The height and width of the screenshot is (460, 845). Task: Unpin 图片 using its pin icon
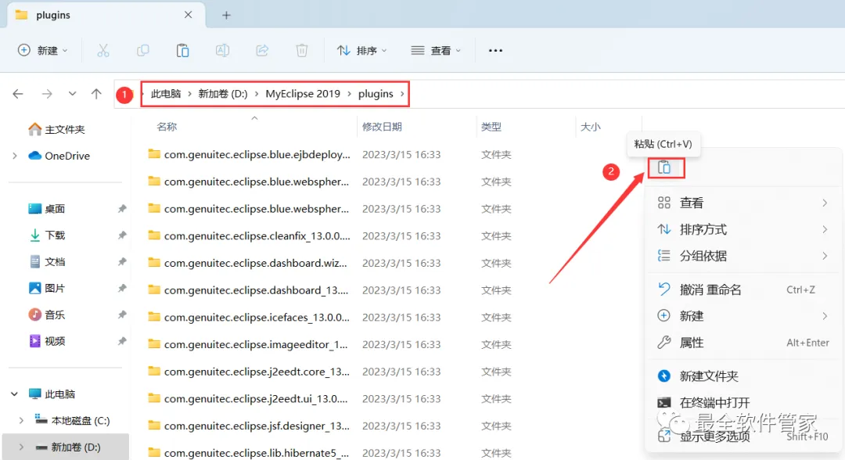click(x=122, y=288)
